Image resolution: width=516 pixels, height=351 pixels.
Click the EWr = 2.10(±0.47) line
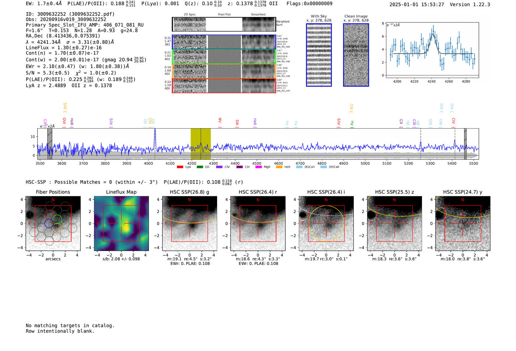tap(77, 66)
